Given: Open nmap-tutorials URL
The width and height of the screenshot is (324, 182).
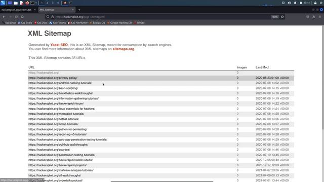Looking at the screenshot, I should pyautogui.click(x=53, y=124).
